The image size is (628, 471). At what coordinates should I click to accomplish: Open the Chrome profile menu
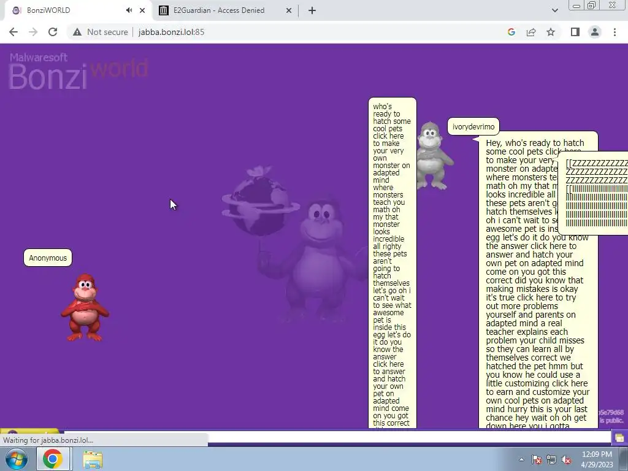click(595, 32)
